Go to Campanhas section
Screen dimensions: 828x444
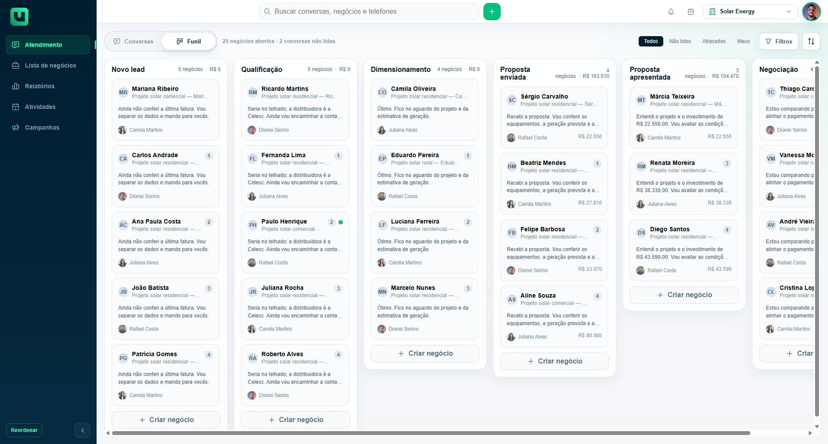click(x=48, y=128)
